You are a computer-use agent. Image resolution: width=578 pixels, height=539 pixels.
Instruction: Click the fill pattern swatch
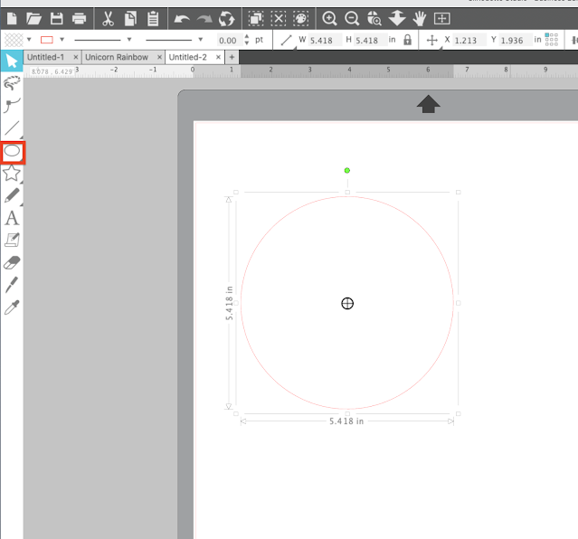[14, 40]
